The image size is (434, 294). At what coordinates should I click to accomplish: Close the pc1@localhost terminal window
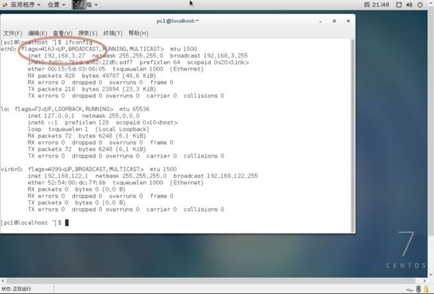coord(347,21)
